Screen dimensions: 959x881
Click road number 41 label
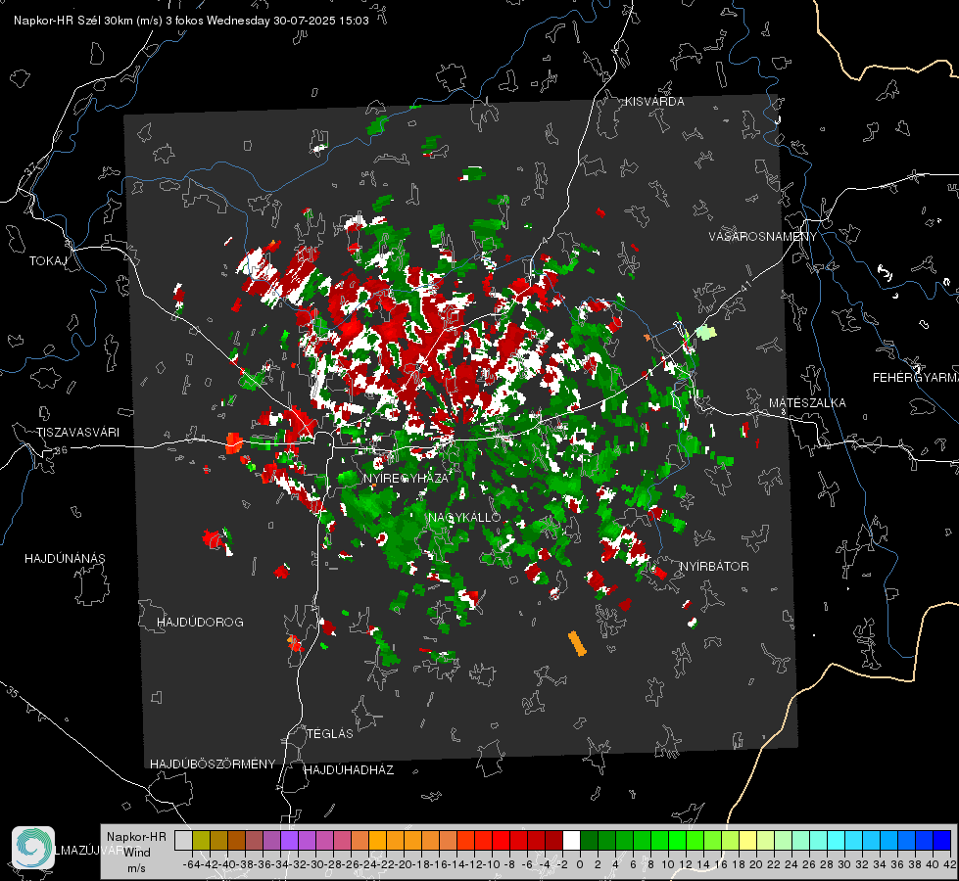pyautogui.click(x=744, y=288)
